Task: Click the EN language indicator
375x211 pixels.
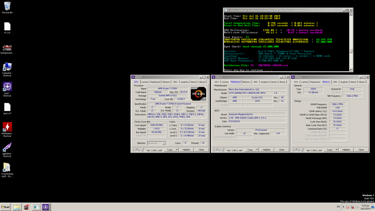Action: click(338, 207)
